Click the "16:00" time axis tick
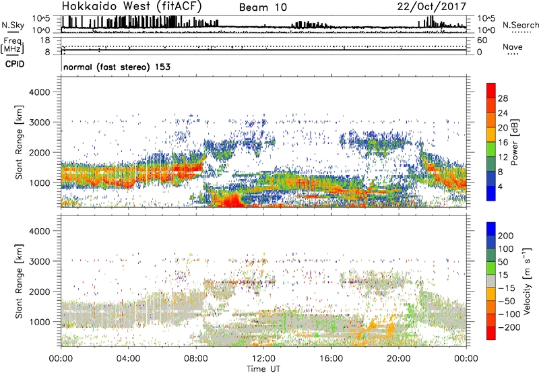The height and width of the screenshot is (373, 539). (x=331, y=359)
